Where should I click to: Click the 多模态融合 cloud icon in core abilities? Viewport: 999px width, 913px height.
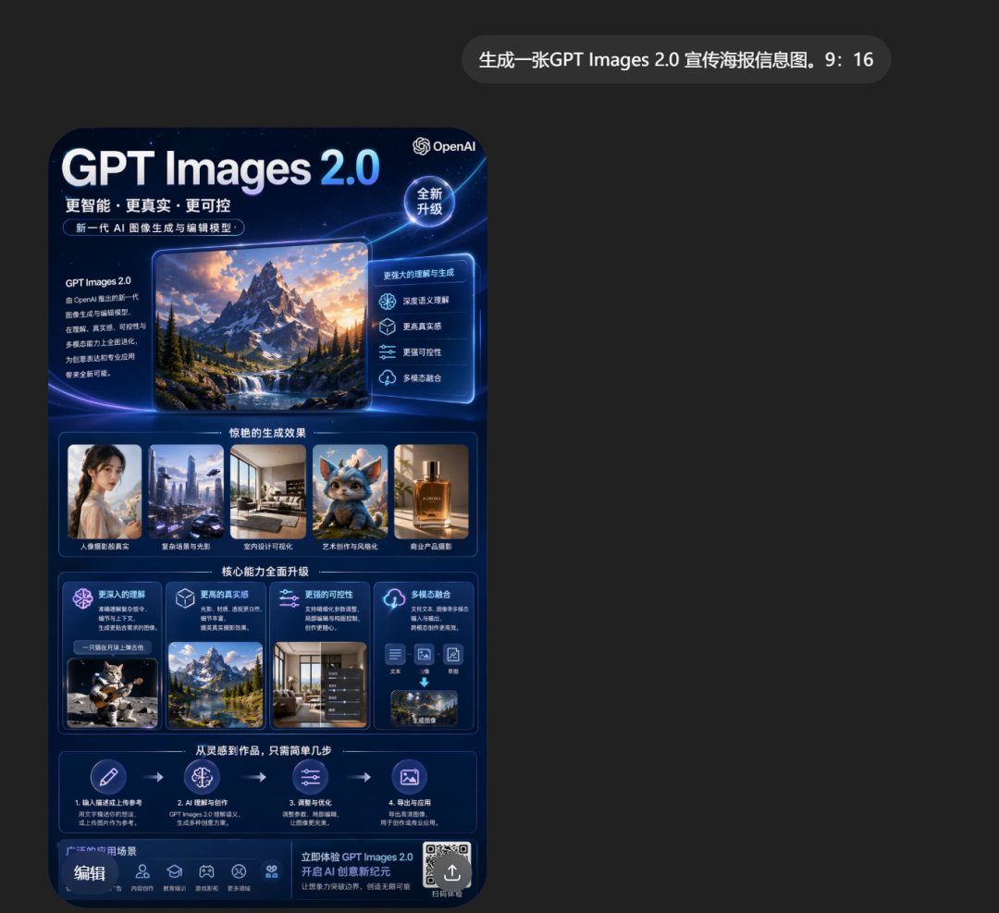394,598
